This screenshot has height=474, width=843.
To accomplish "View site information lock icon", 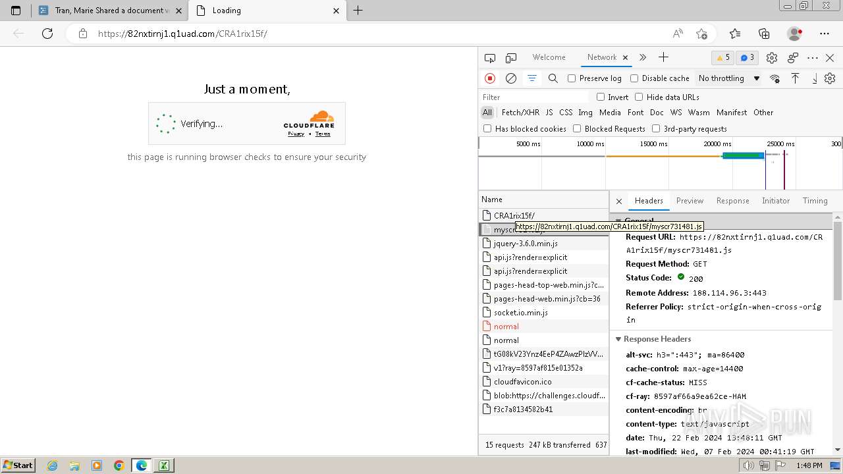I will tap(83, 34).
